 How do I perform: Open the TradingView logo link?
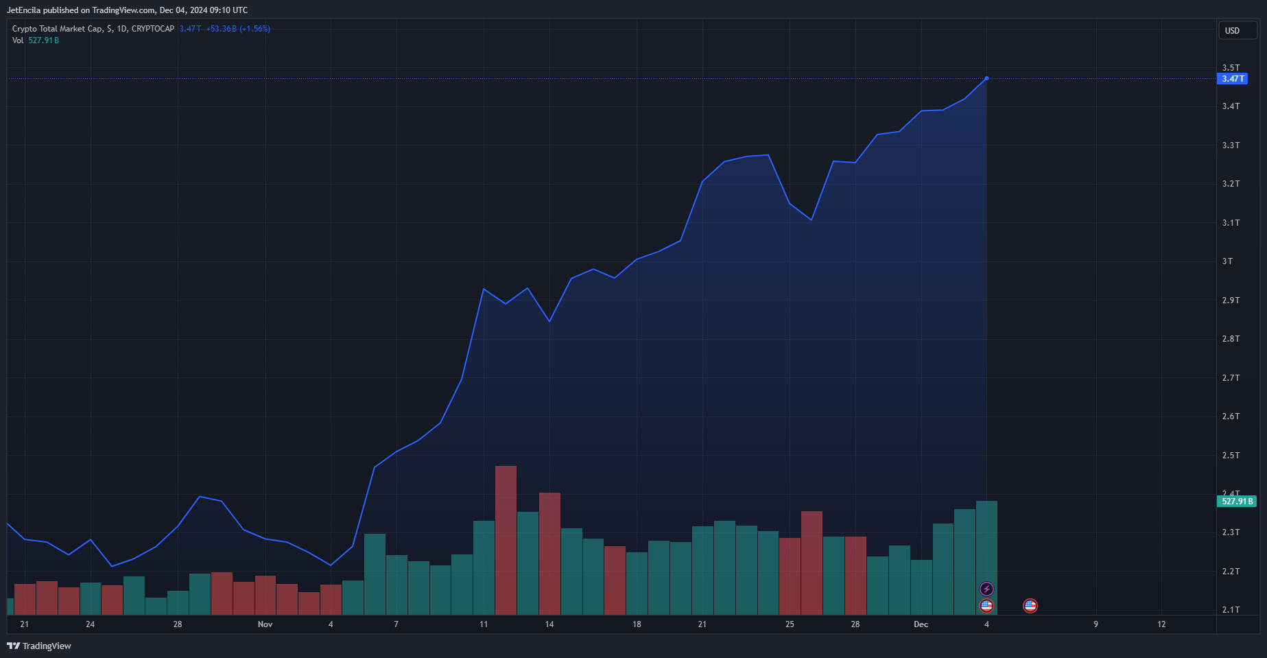pos(39,646)
